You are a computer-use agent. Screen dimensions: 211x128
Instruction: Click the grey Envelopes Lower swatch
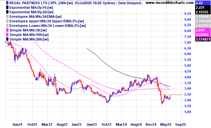click(7, 26)
